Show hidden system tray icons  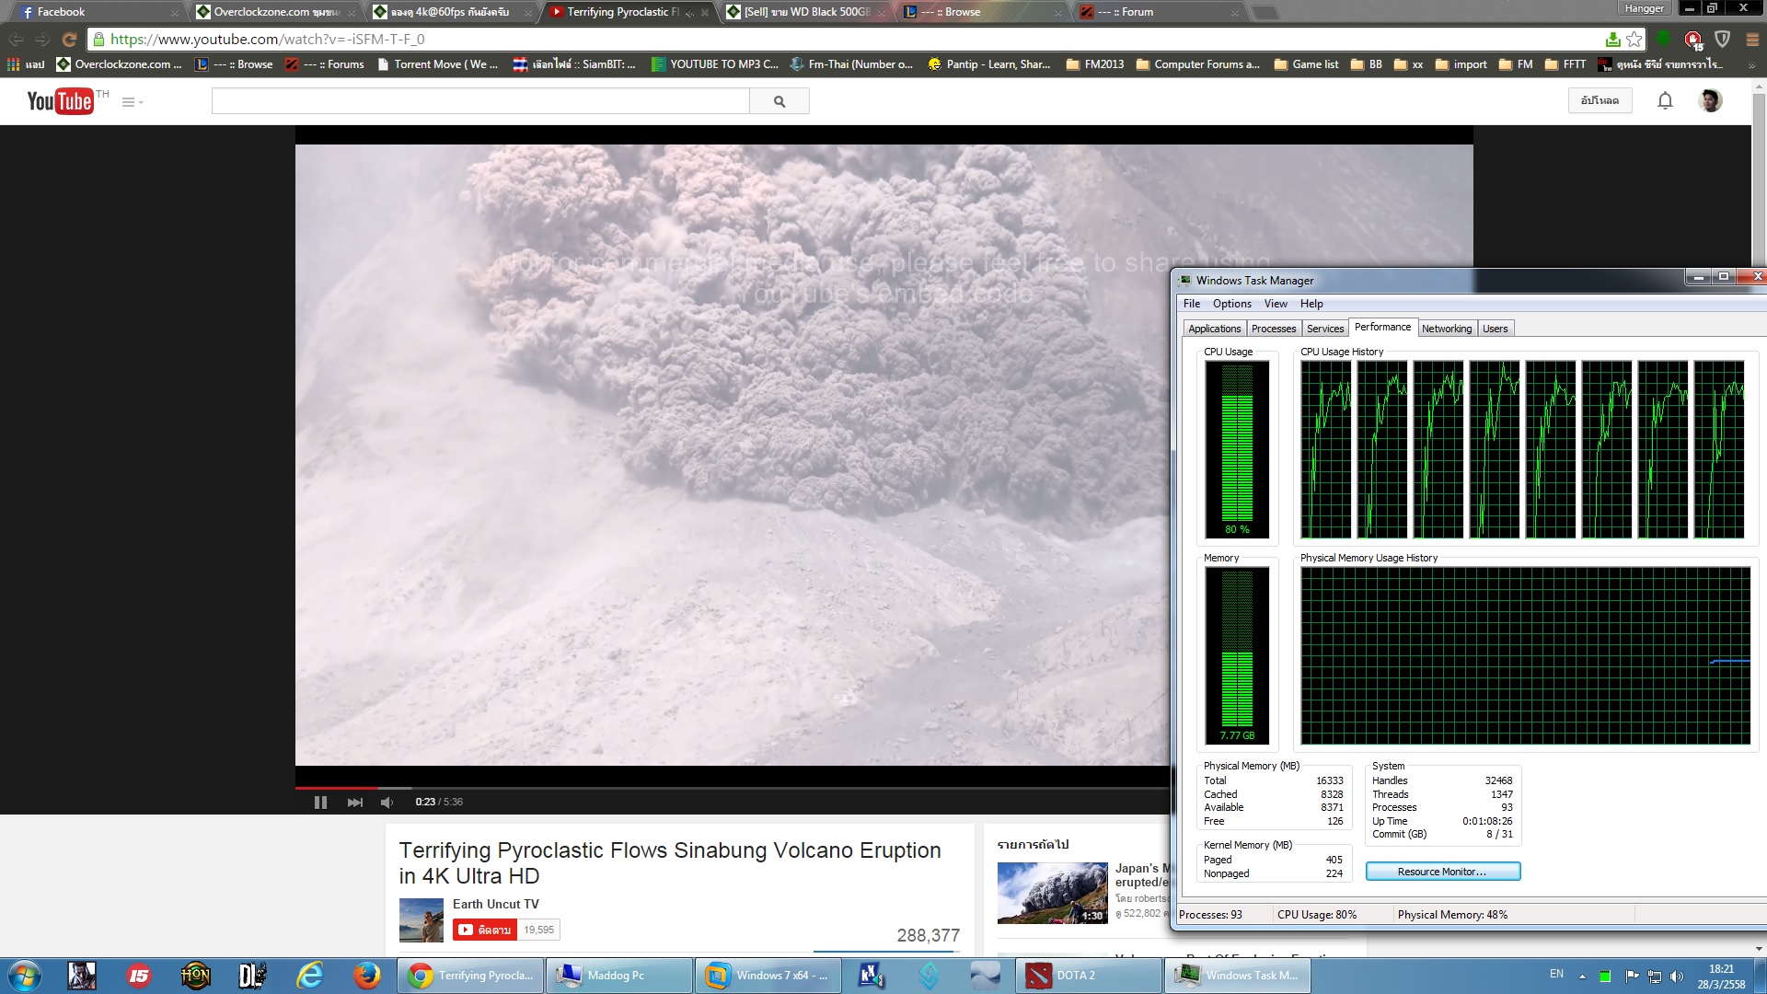[x=1582, y=976]
